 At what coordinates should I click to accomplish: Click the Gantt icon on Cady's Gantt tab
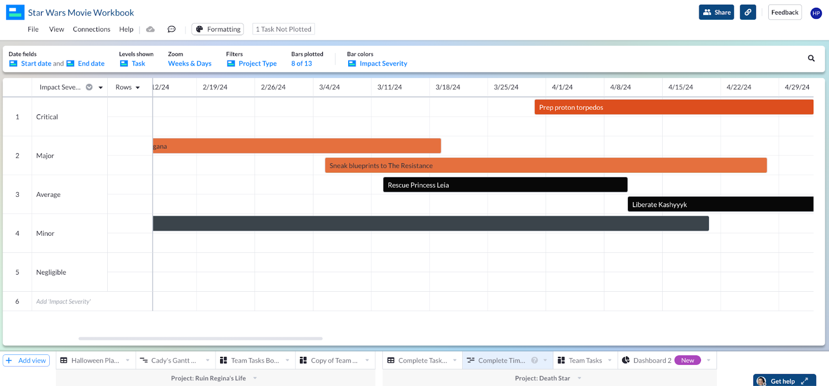(144, 360)
